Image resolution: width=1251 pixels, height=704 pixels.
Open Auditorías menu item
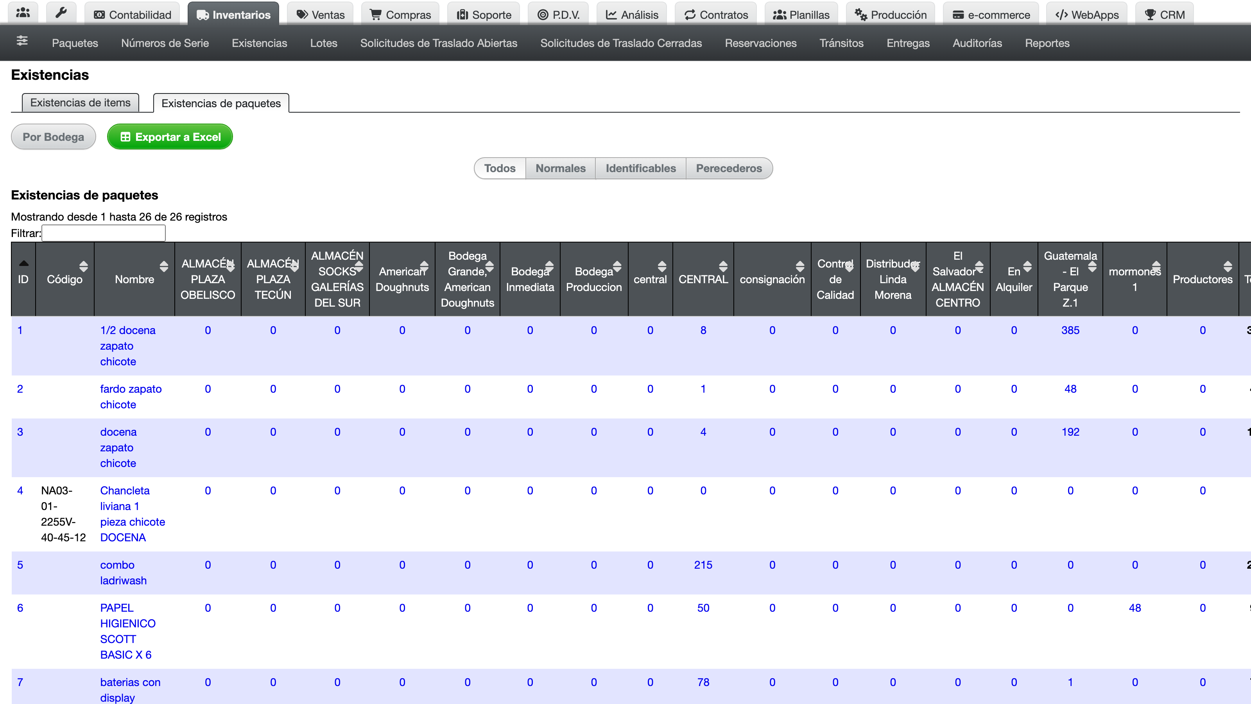[977, 43]
